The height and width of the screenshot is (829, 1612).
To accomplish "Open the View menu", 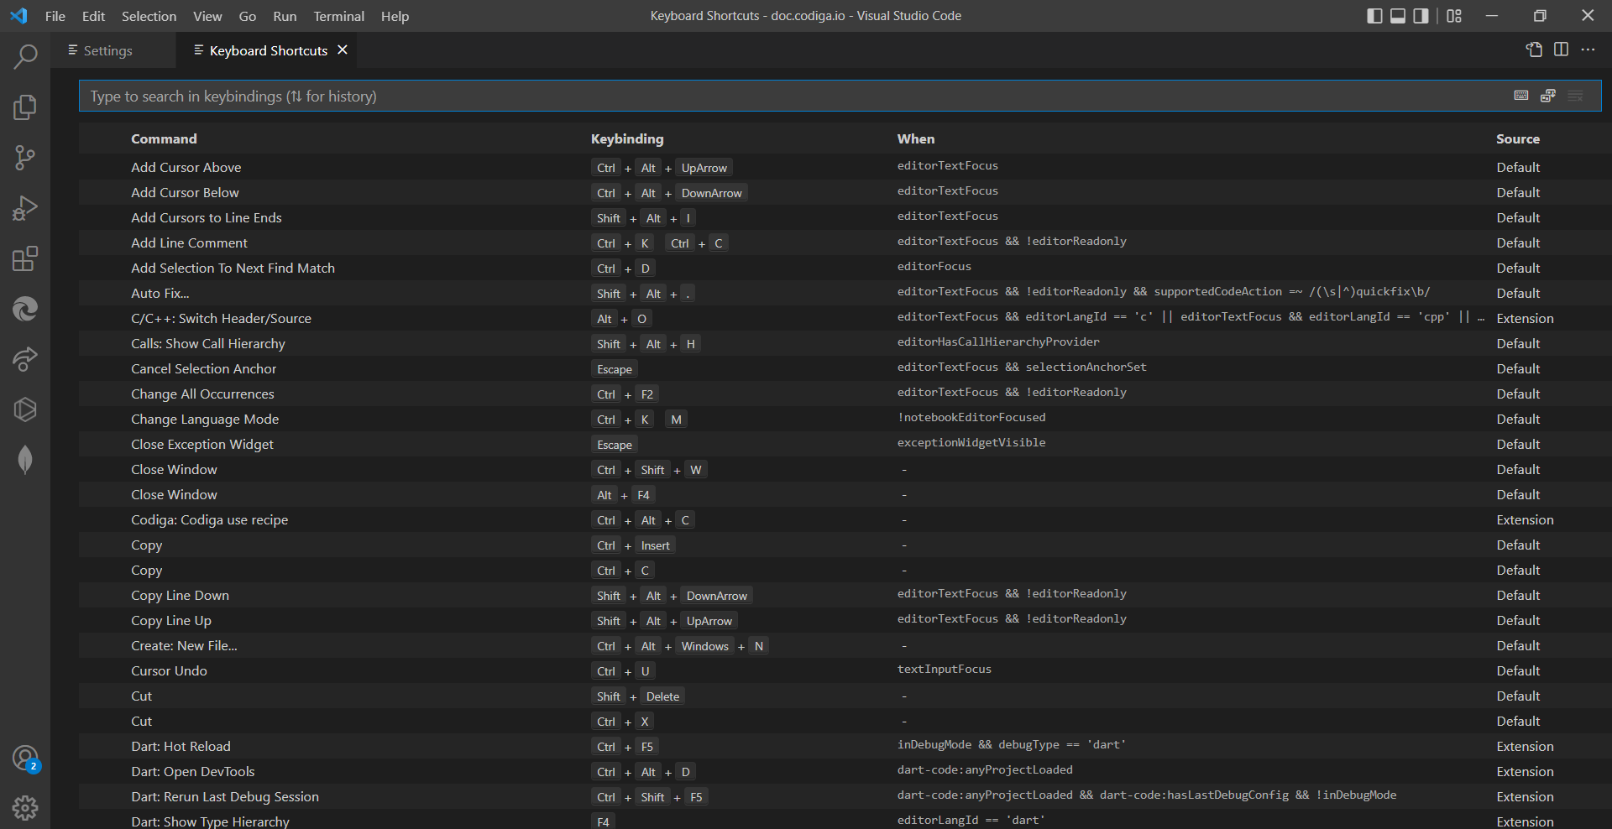I will click(207, 16).
